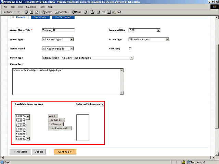
Task: Click the Local intranet zone icon
Action: tap(189, 162)
